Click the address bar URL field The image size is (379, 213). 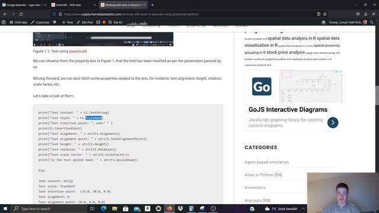188,14
